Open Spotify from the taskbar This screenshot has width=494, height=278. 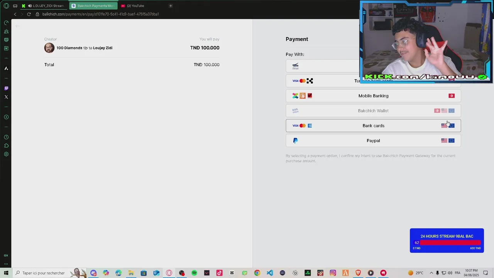[x=194, y=273]
